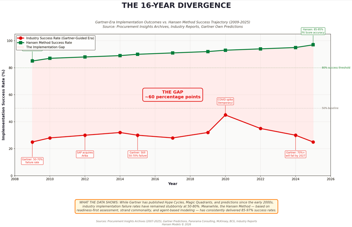The height and width of the screenshot is (227, 352).
Task: Click the '80% success threshold' label
Action: point(336,68)
